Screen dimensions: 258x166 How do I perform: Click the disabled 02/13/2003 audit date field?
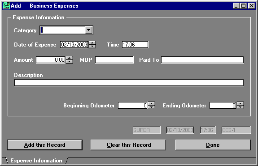coord(180,130)
